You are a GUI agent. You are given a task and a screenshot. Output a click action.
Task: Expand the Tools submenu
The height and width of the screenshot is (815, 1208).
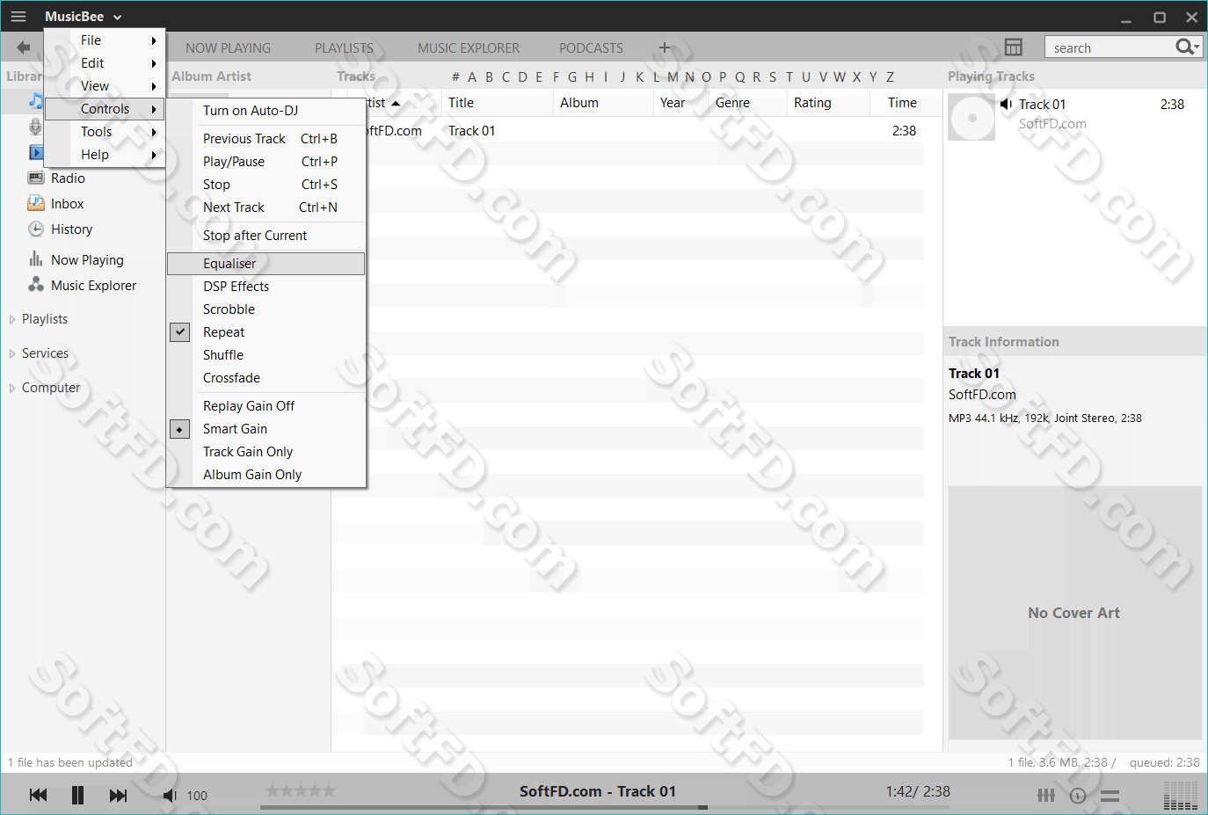point(105,131)
